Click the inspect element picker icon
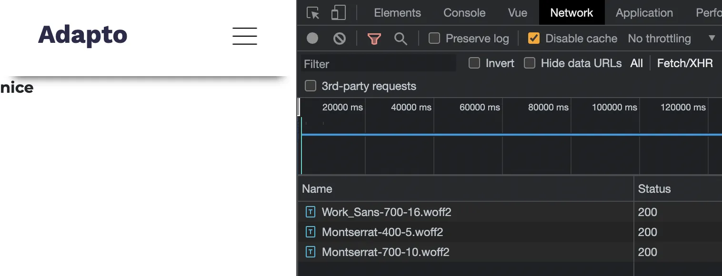This screenshot has height=276, width=722. click(313, 13)
